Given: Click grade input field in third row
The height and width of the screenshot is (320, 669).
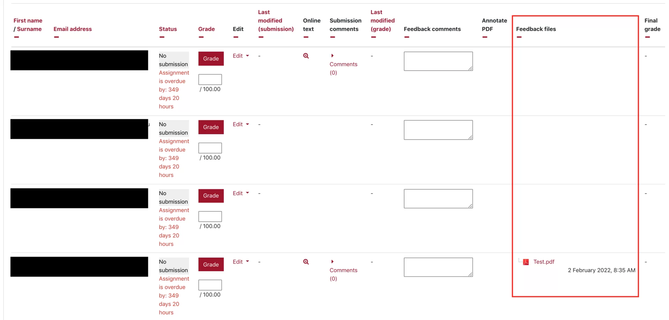Looking at the screenshot, I should coord(210,216).
